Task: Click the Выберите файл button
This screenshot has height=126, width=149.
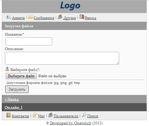Action: pos(21,76)
